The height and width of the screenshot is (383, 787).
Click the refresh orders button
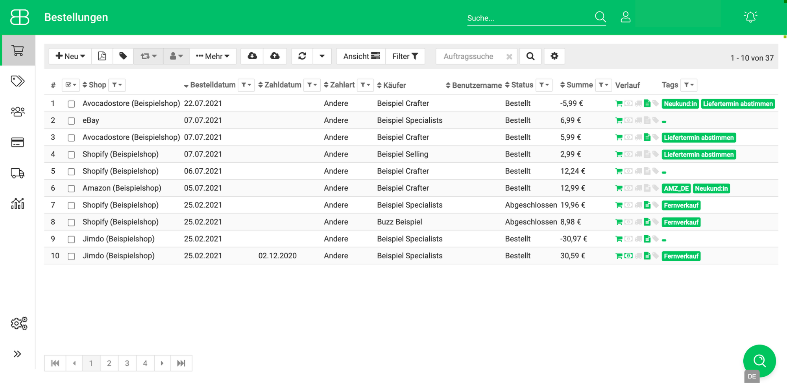pos(302,56)
